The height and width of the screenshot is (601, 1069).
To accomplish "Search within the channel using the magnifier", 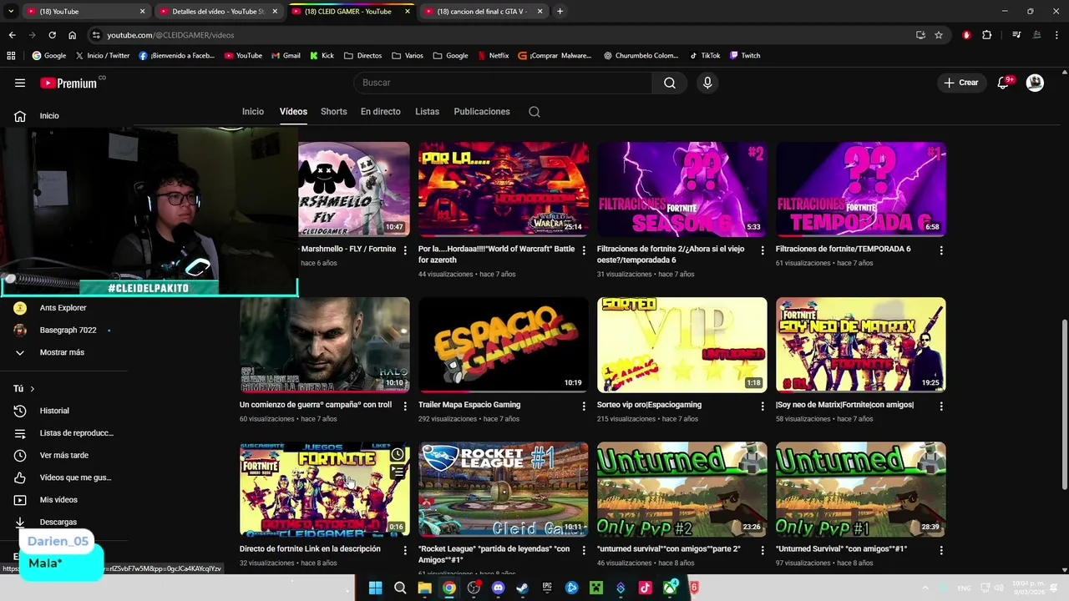I will 534,112.
